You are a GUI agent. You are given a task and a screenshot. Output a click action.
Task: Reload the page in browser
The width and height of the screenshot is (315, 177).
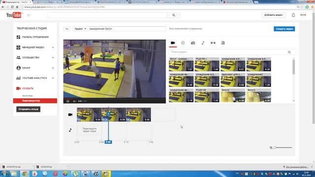(x=12, y=7)
